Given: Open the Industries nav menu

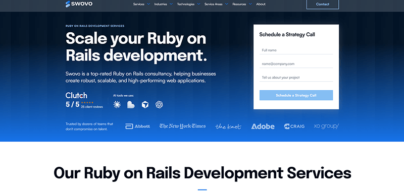Looking at the screenshot, I should point(161,4).
